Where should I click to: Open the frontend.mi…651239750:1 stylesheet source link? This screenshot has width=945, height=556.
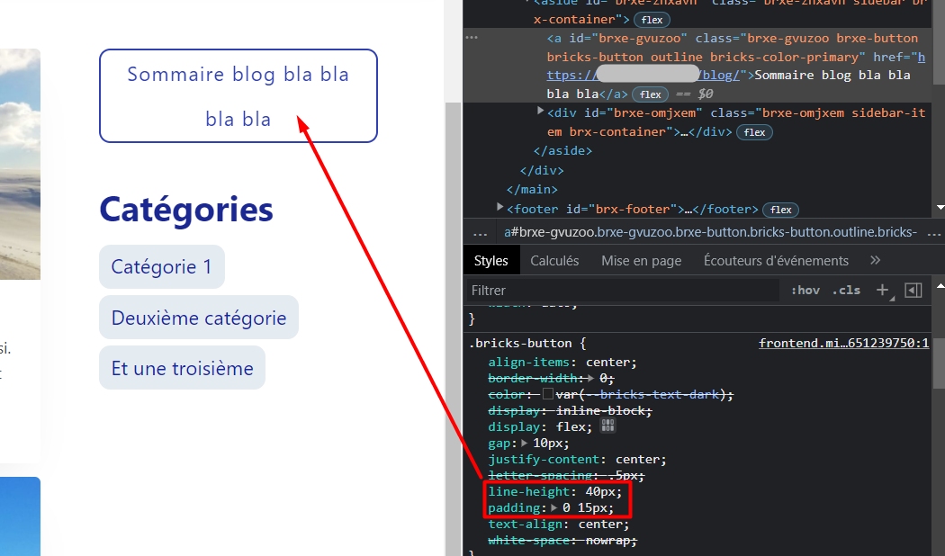coord(844,344)
